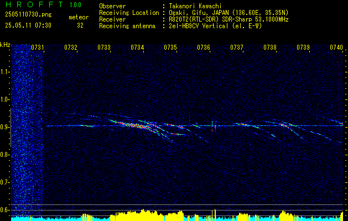Click the Receiving Location label
Screen dimensions: 348x221
point(129,13)
